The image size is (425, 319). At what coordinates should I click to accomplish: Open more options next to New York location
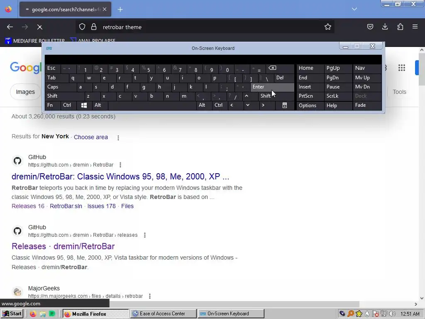(x=118, y=137)
